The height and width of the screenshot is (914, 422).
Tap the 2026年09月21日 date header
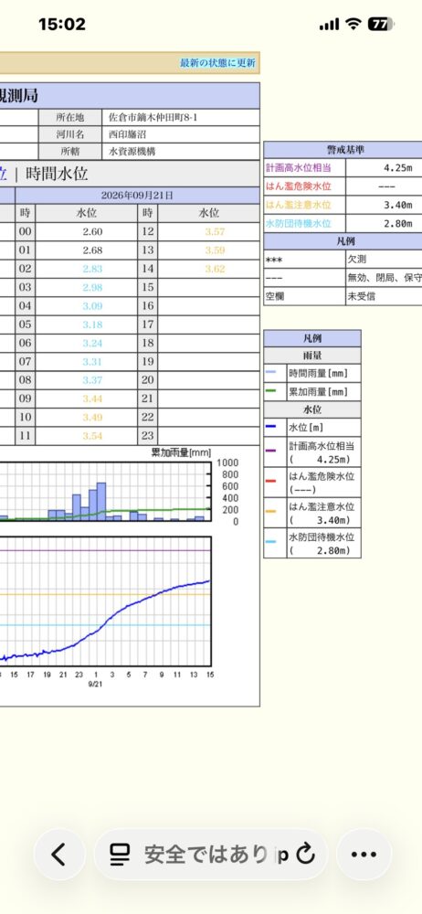coord(137,196)
